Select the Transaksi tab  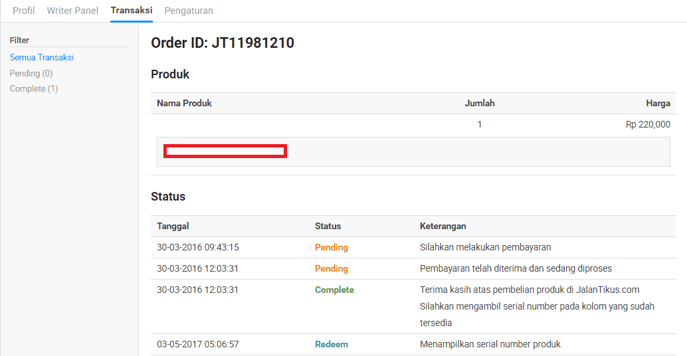tap(132, 10)
